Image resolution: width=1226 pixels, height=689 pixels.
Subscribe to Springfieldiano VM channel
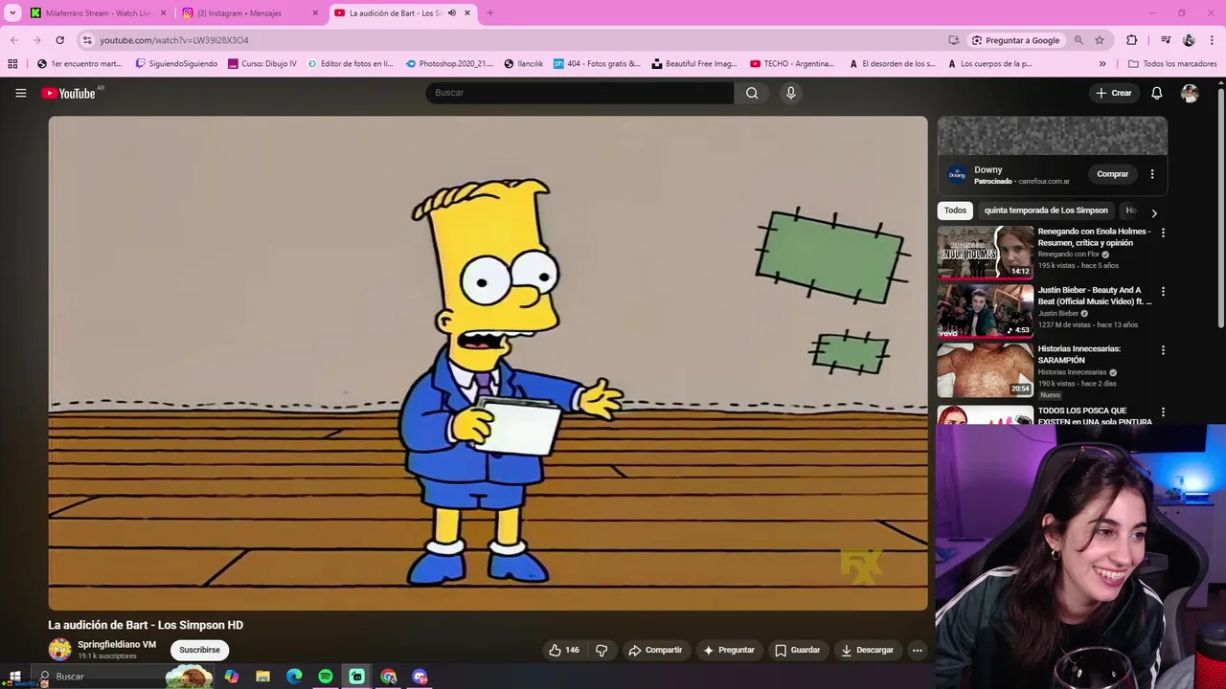[x=199, y=650]
